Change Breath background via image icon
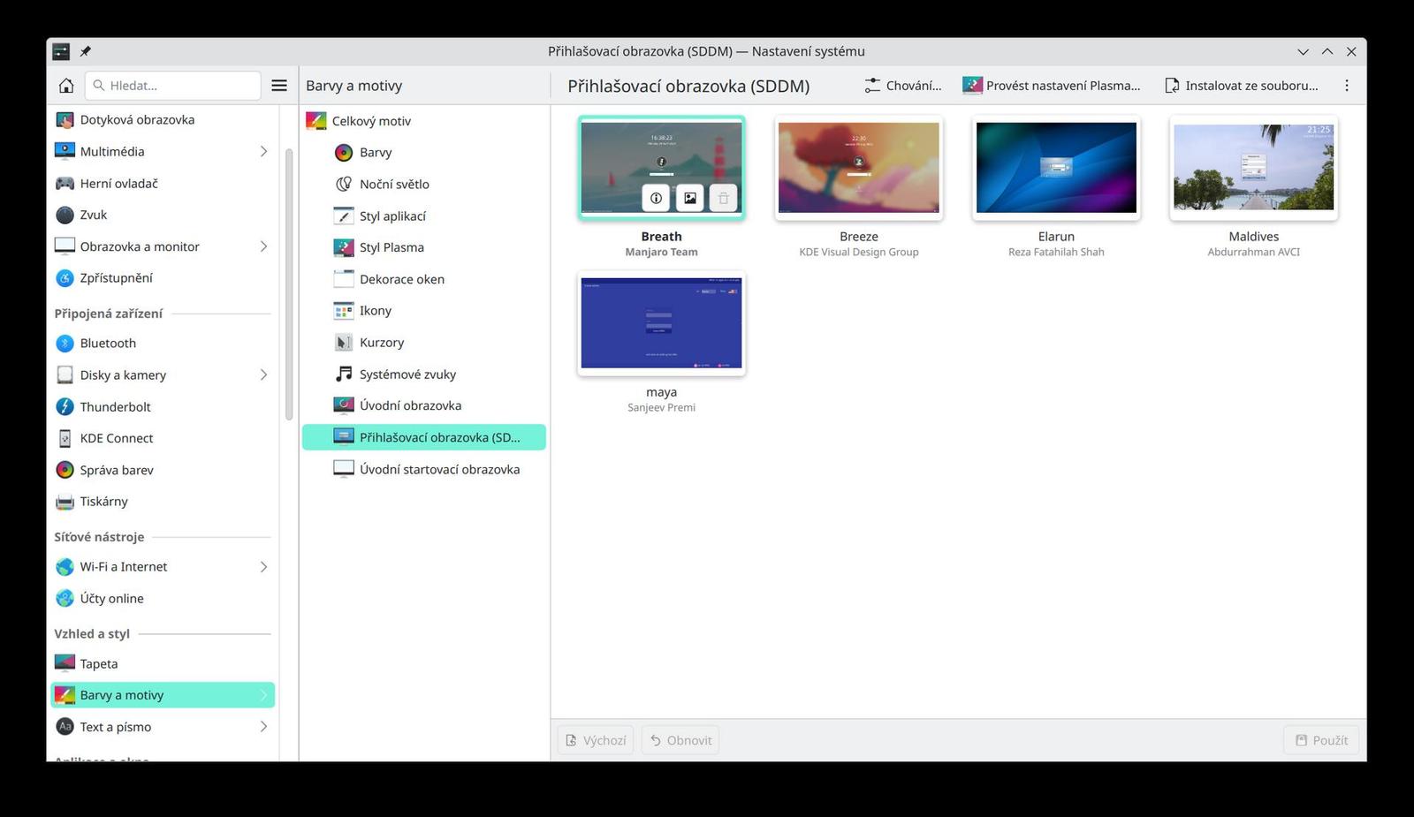Screen dimensions: 1414x817 pos(688,198)
